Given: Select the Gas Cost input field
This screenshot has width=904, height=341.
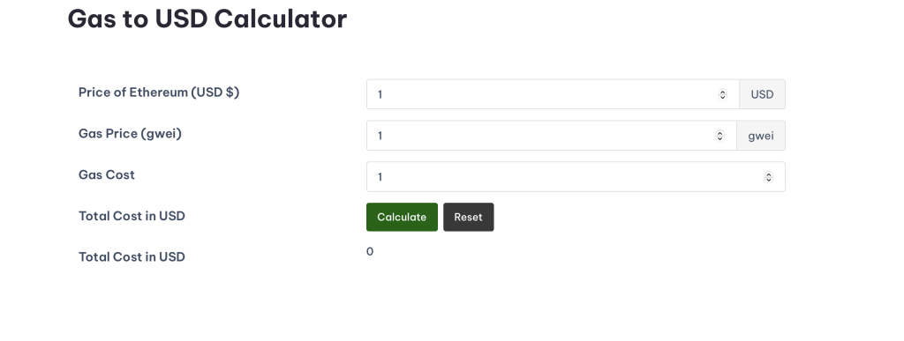Looking at the screenshot, I should [576, 177].
